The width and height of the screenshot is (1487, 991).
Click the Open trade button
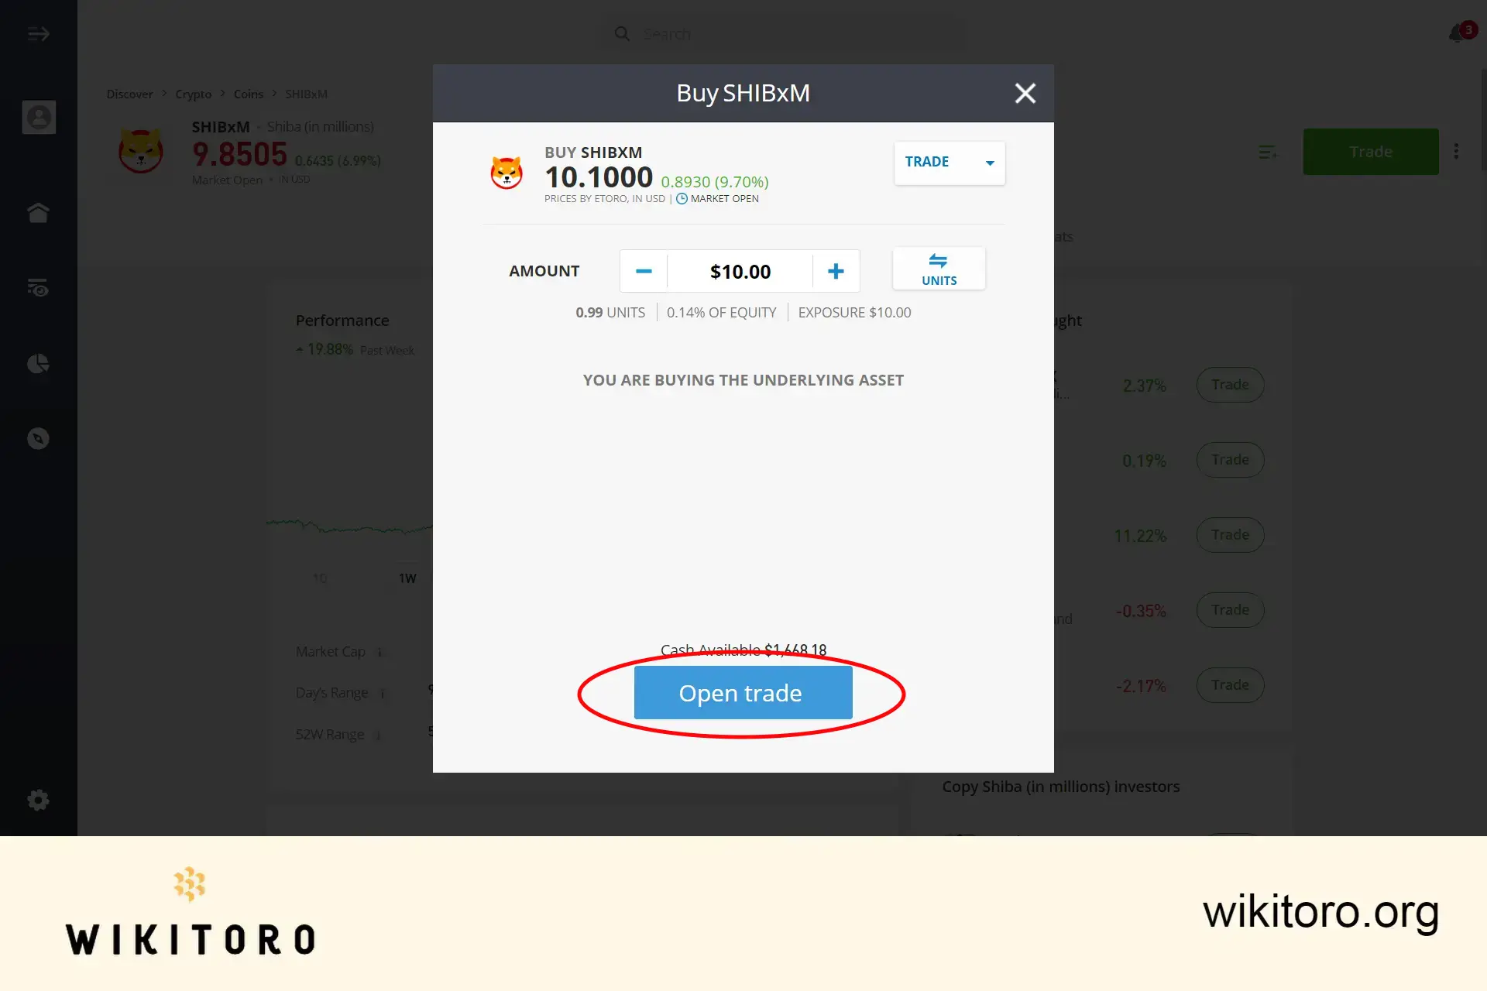[x=740, y=691]
